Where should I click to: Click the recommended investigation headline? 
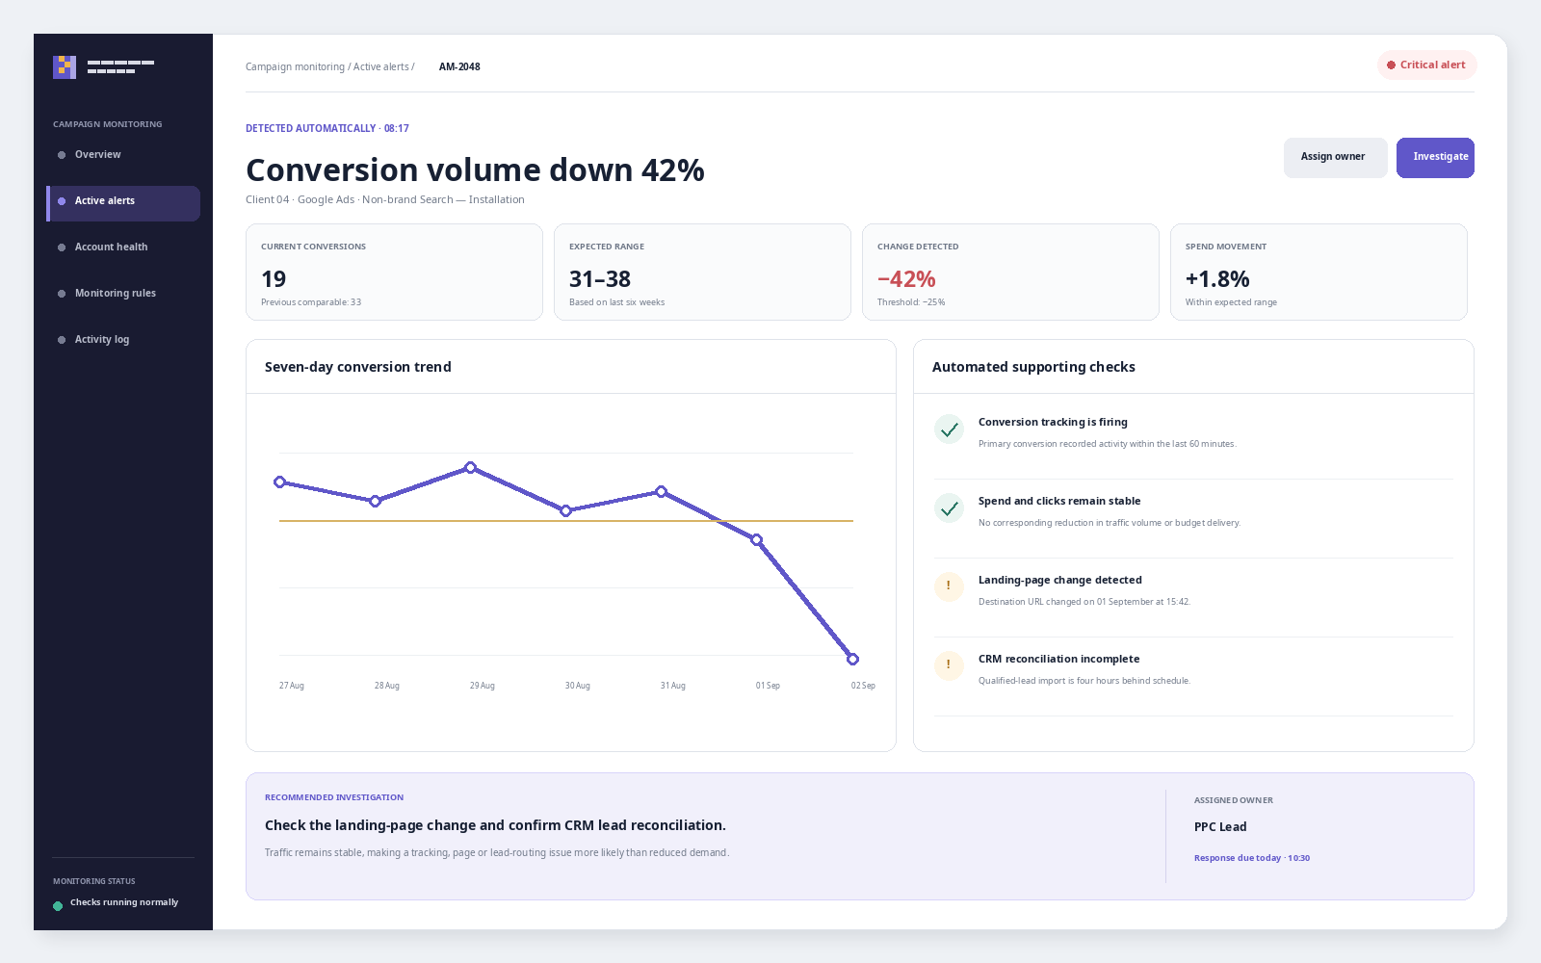coord(495,825)
